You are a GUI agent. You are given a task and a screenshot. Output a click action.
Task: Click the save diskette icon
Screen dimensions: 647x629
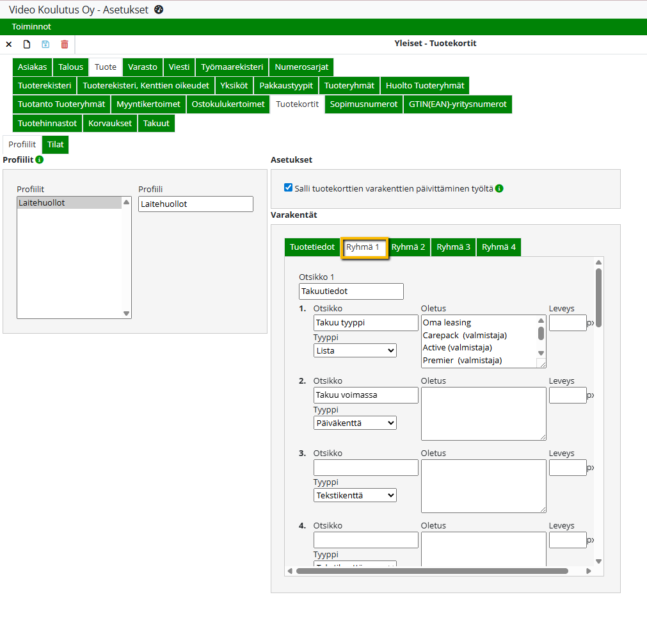45,44
